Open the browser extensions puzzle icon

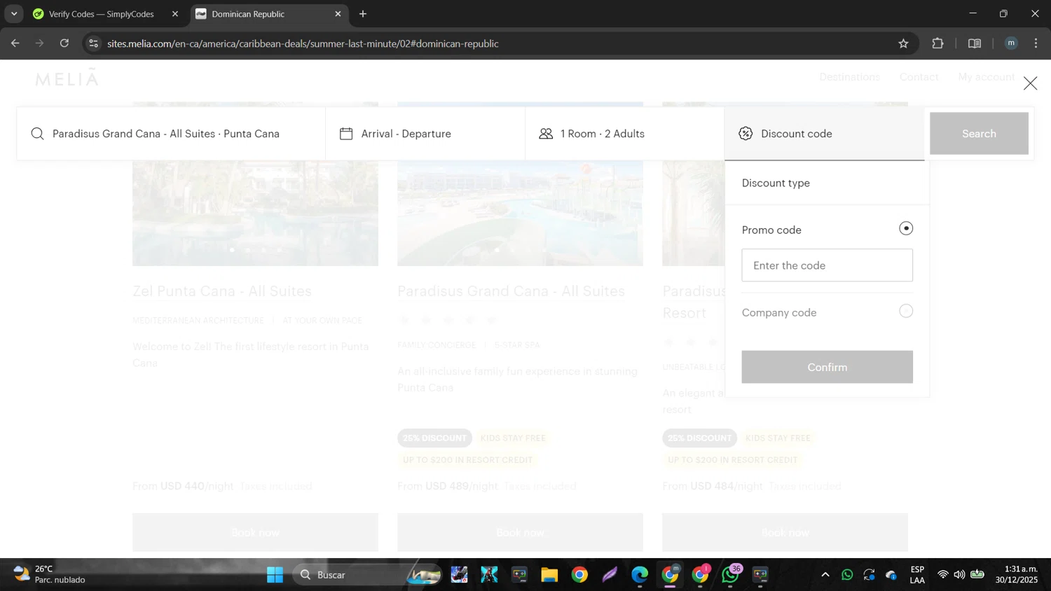pos(937,43)
